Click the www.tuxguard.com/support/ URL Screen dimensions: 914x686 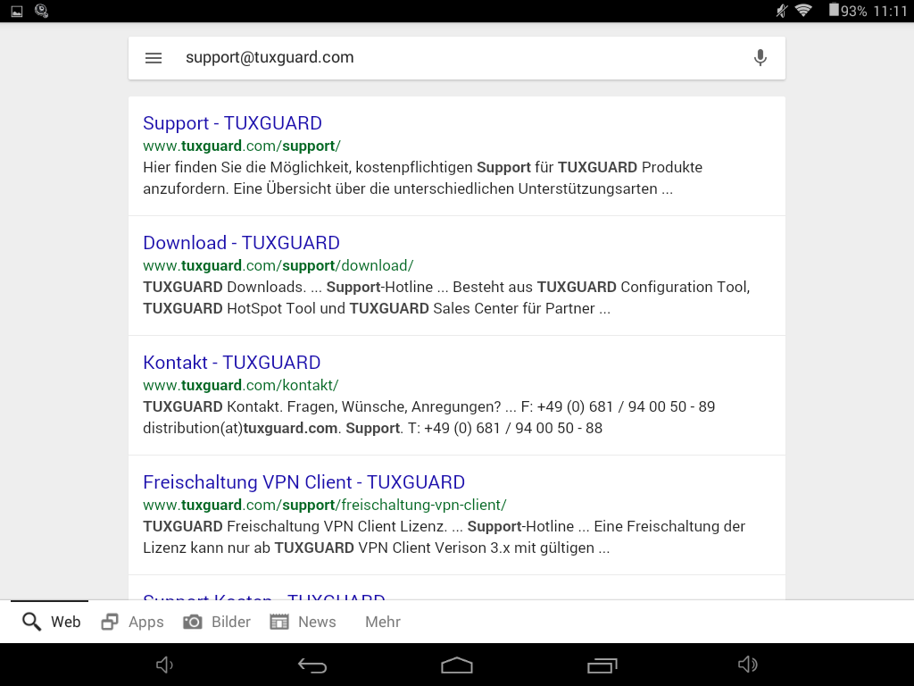(x=242, y=146)
